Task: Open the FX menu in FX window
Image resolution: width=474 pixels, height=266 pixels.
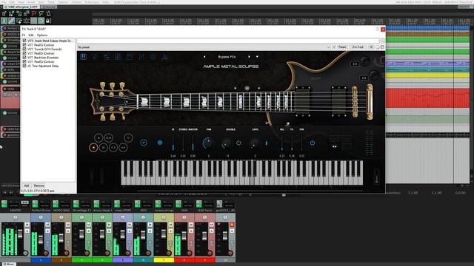Action: [x=23, y=35]
